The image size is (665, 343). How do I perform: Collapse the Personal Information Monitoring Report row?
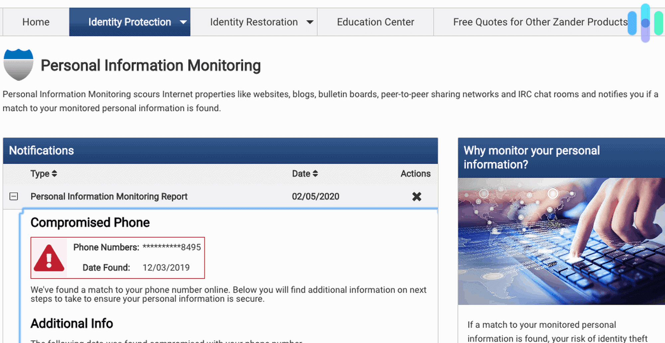[14, 197]
